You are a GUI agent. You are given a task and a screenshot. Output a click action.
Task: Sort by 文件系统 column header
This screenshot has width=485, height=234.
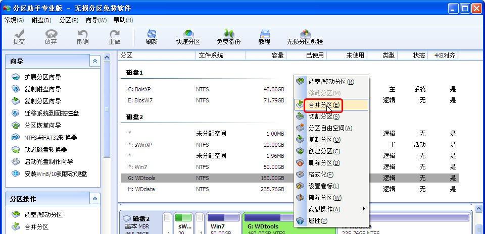(221, 55)
